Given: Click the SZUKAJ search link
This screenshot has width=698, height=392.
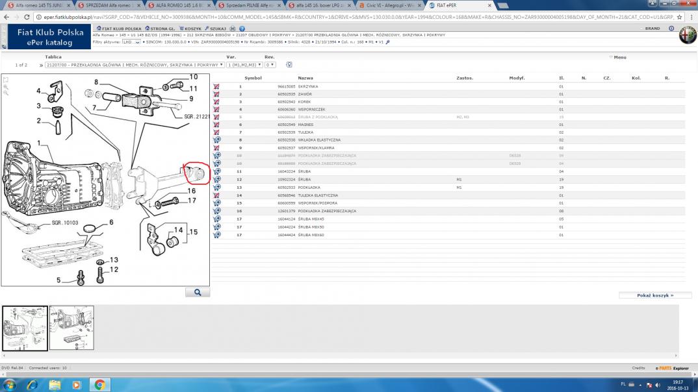Looking at the screenshot, I should click(x=216, y=29).
